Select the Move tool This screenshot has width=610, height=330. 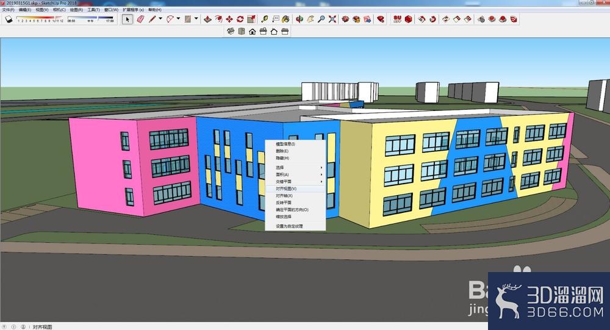pos(229,19)
